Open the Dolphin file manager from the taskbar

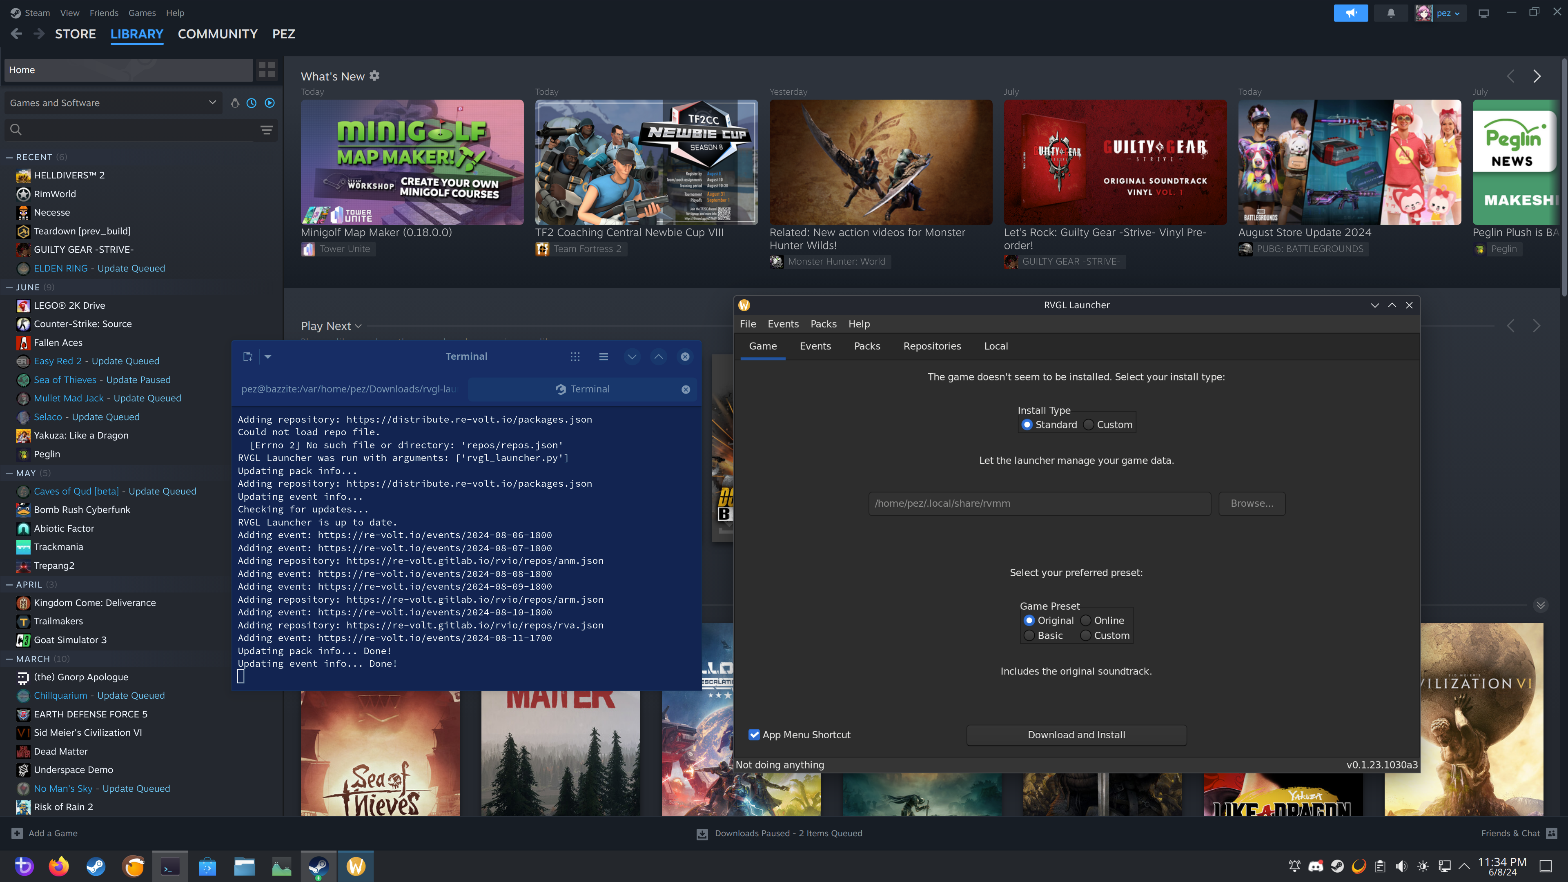coord(245,866)
